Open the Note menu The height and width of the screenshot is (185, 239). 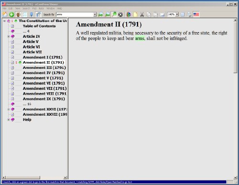[x=41, y=9]
